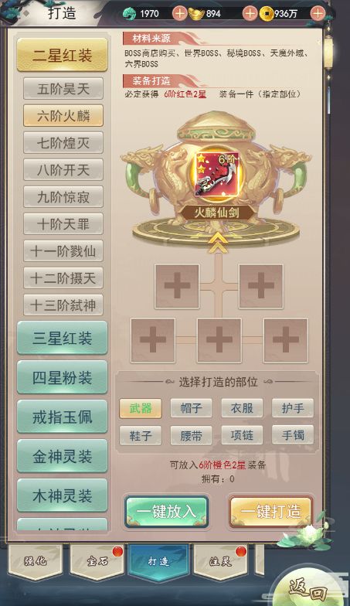Tap the bottom-center empty material slot
This screenshot has height=606, width=350.
219,340
